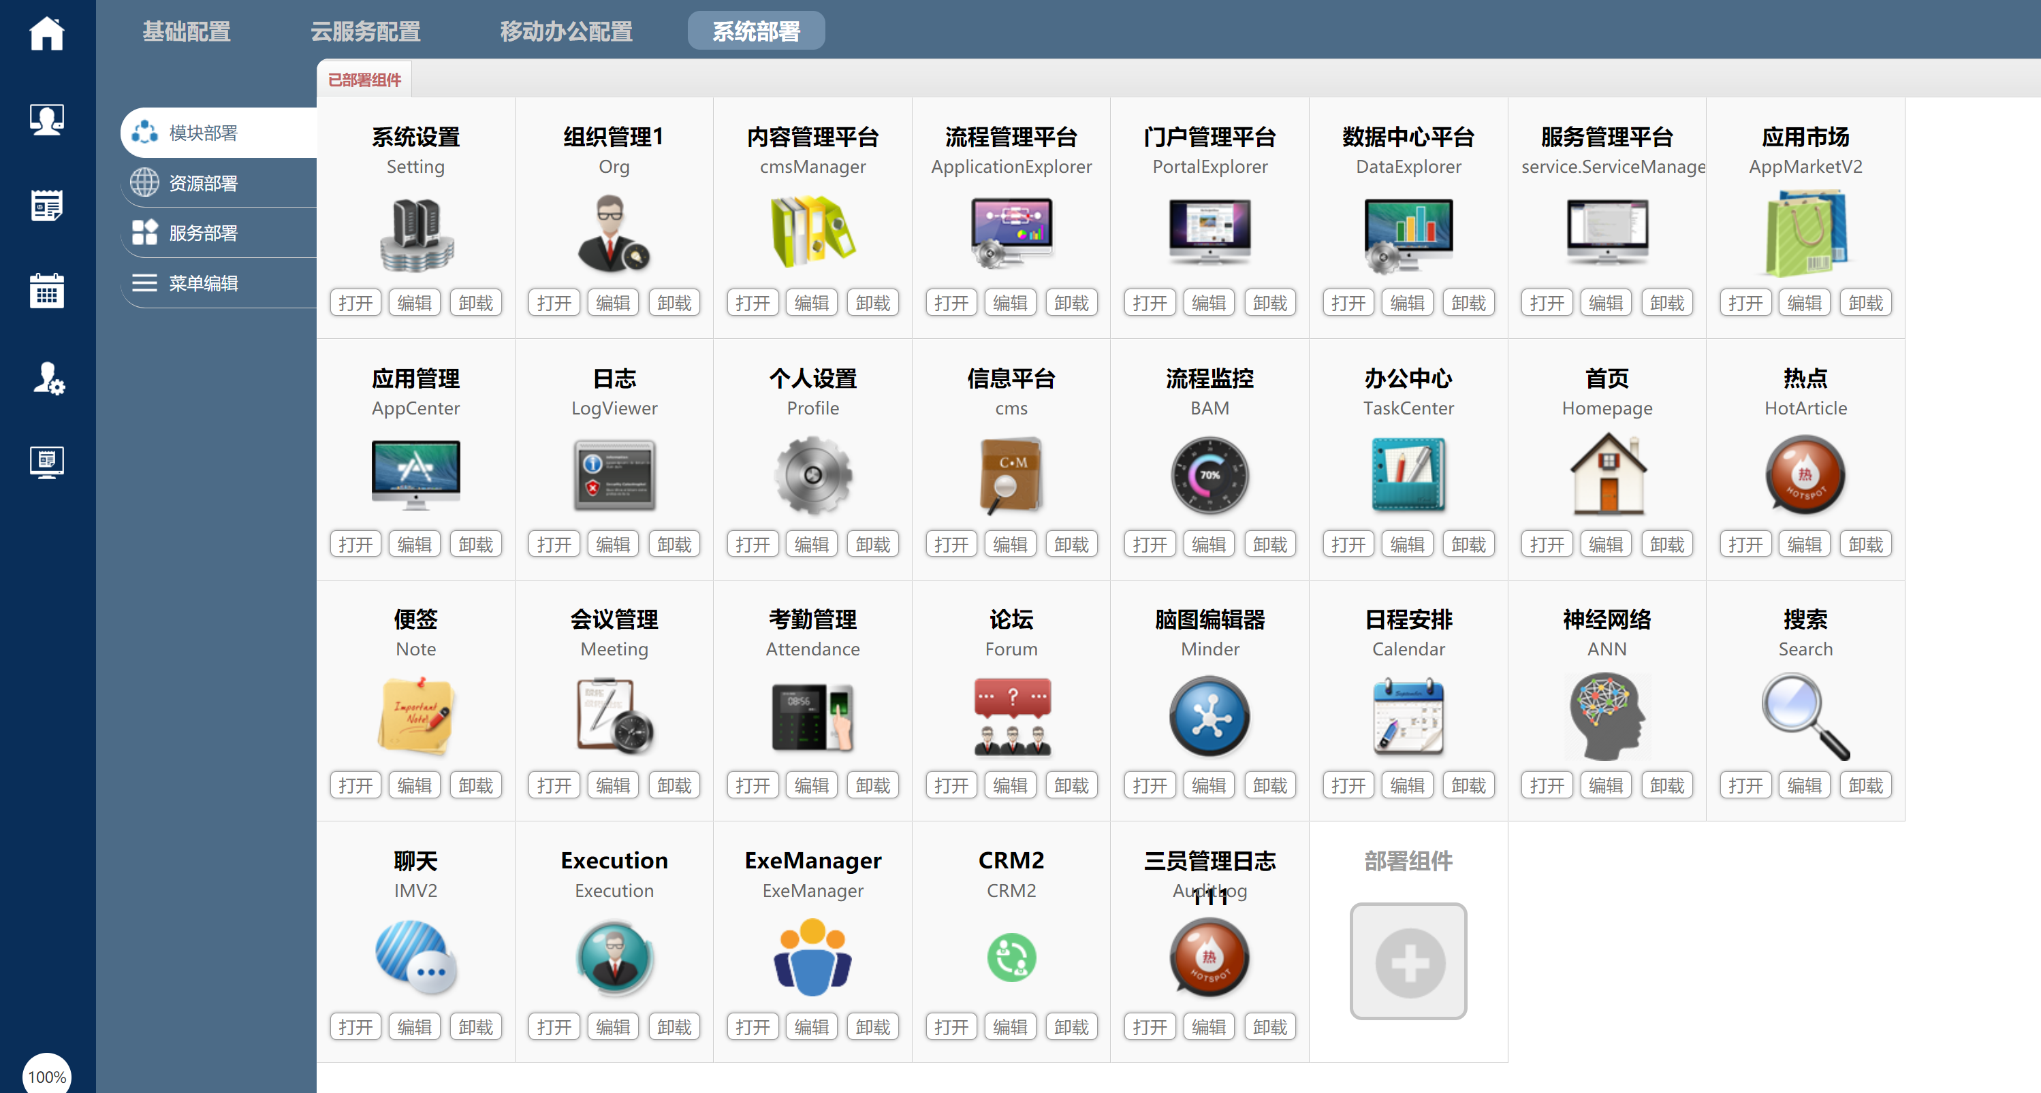Select 资源部署 in side menu

(x=203, y=183)
